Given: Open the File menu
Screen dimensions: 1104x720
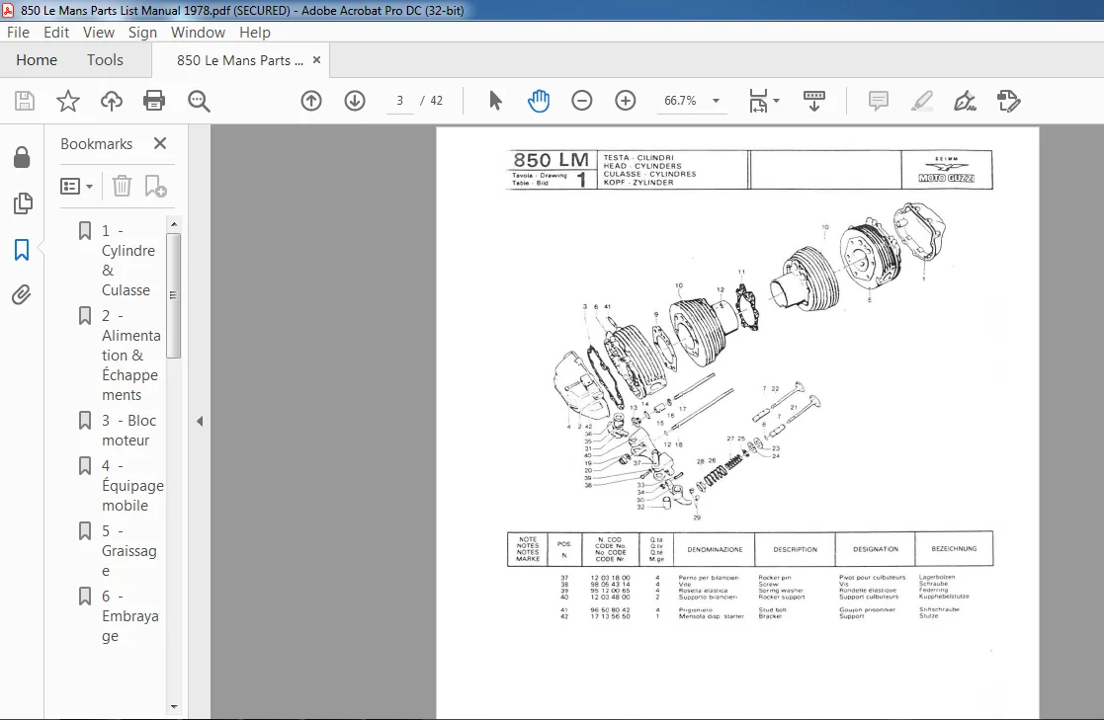Looking at the screenshot, I should (19, 33).
